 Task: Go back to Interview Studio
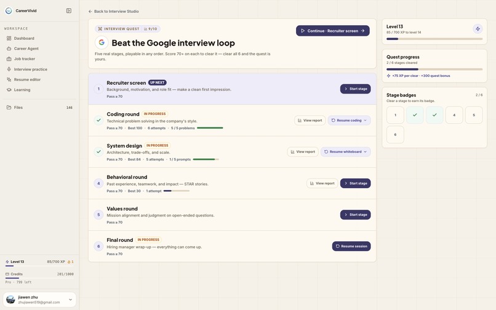114,12
